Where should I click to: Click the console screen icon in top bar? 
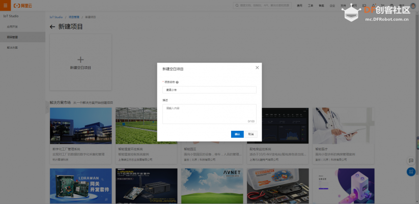(364, 5)
